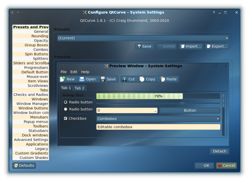Screen dimensions: 249x181
Task: Open the File menu in preview
Action: point(63,72)
